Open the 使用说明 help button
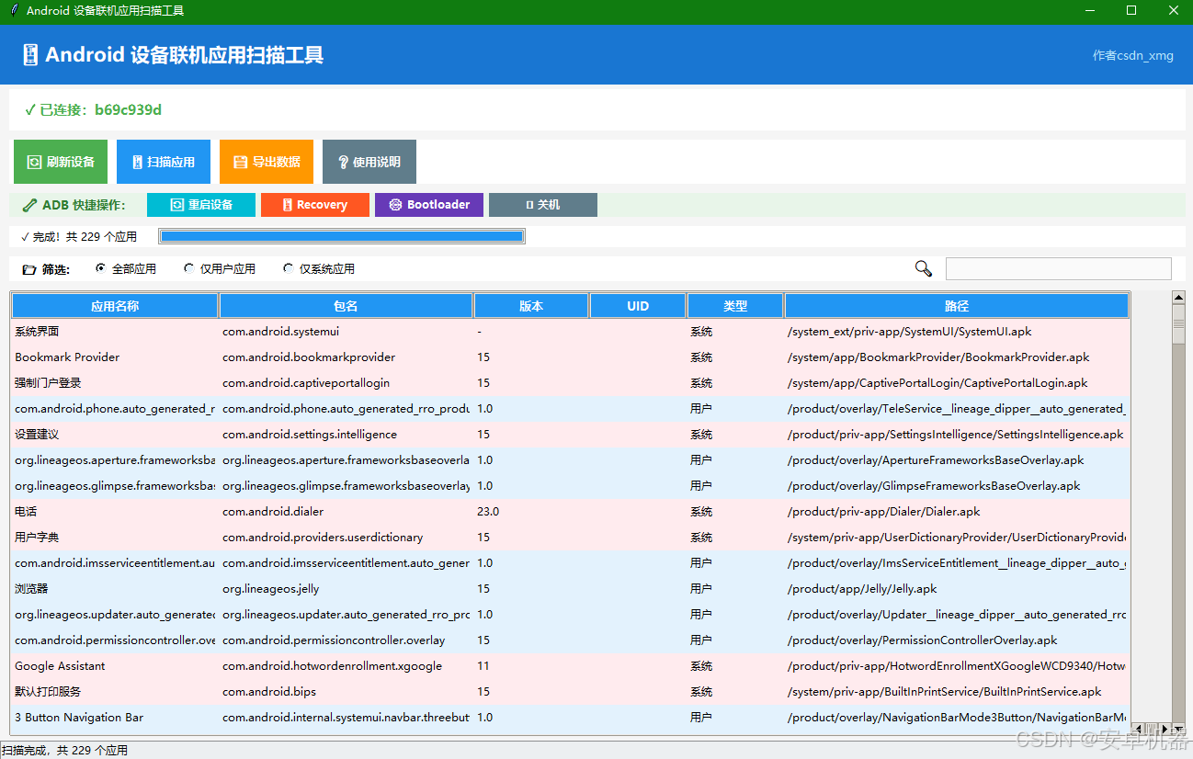 pos(369,162)
